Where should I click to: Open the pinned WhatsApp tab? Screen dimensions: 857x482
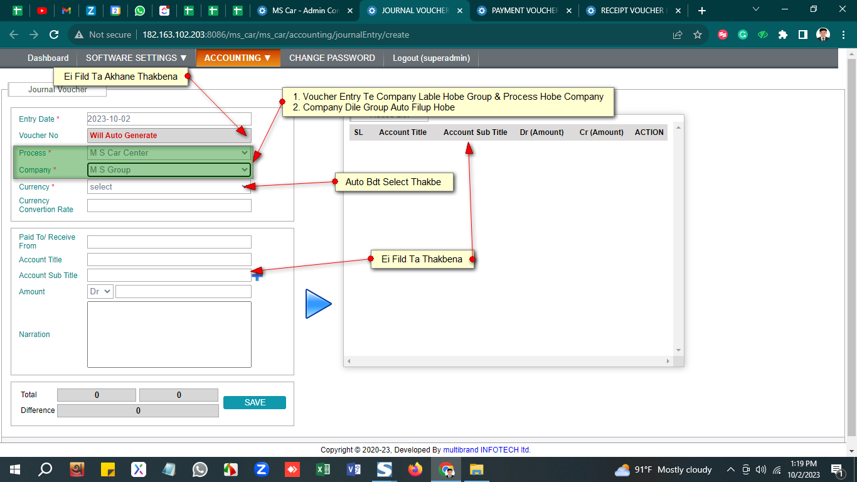point(140,11)
